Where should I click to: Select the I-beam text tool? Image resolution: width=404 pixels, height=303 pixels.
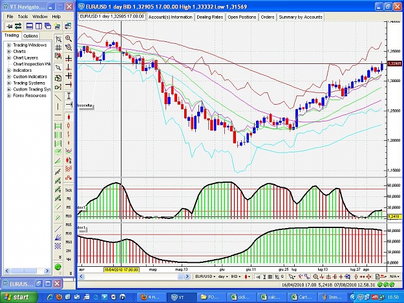69,96
